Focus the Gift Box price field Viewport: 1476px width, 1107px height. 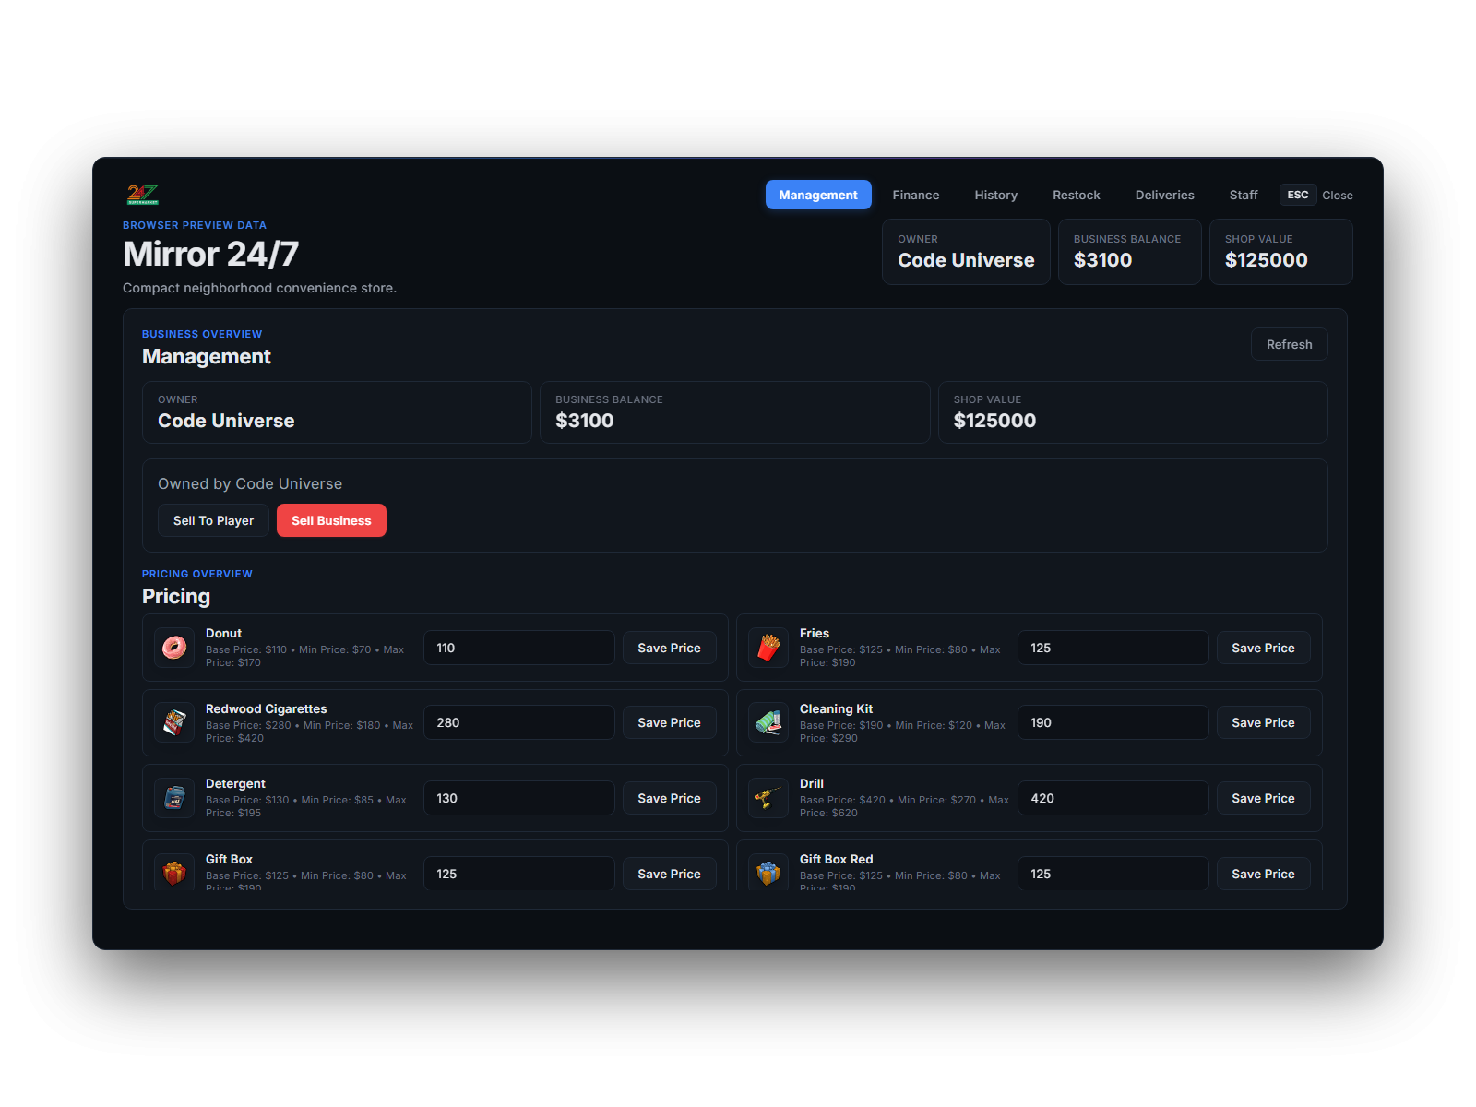[x=519, y=874]
